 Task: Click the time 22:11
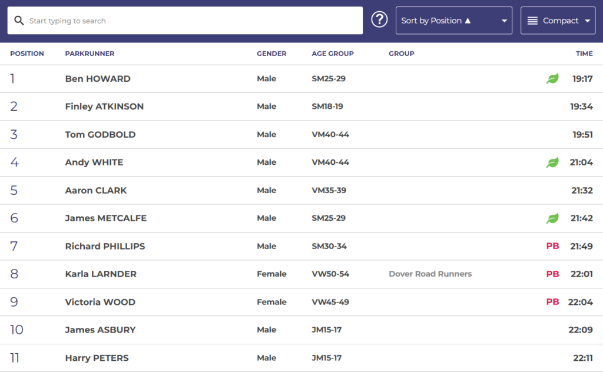pyautogui.click(x=583, y=358)
